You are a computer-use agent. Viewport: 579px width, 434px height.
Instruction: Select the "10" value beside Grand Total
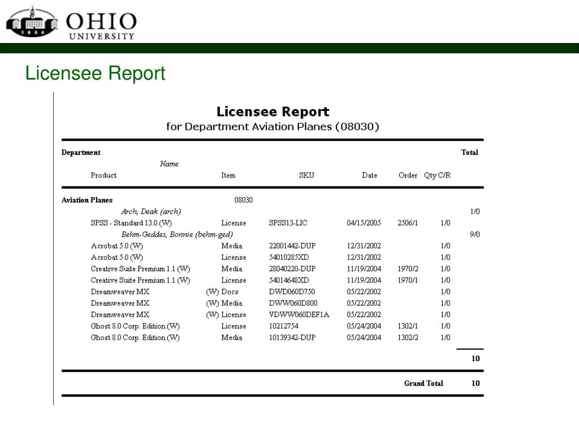tap(476, 383)
